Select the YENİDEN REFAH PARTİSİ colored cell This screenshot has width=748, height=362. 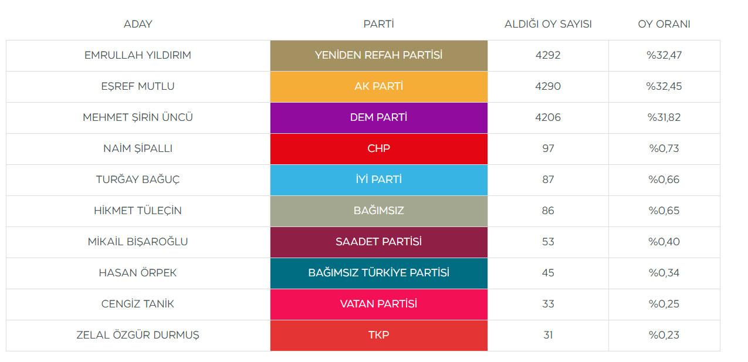pos(378,55)
